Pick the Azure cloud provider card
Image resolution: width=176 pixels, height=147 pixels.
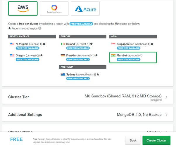point(85,8)
